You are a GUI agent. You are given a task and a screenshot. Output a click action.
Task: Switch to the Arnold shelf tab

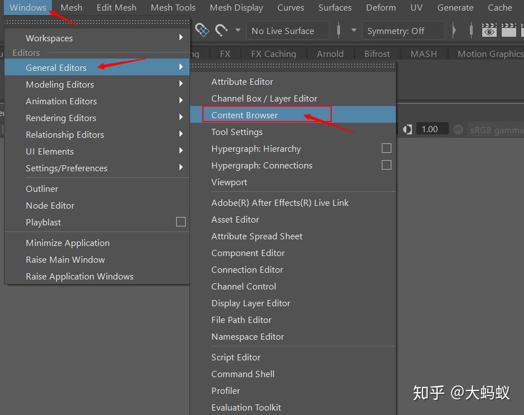tap(330, 54)
